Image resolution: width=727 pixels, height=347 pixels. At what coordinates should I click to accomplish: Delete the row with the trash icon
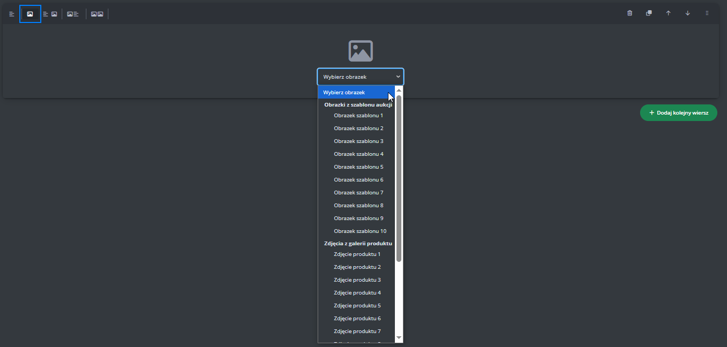point(630,13)
